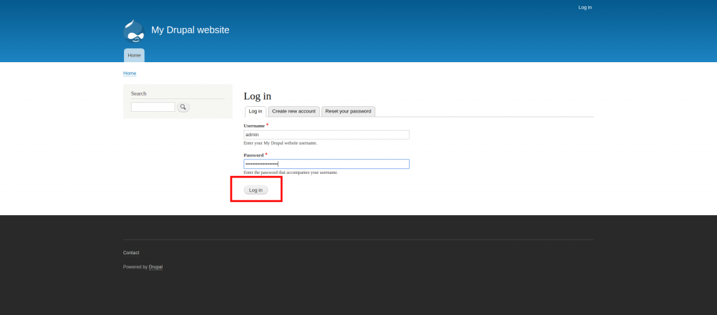Switch to the Log in form tab
717x315 pixels.
(256, 111)
